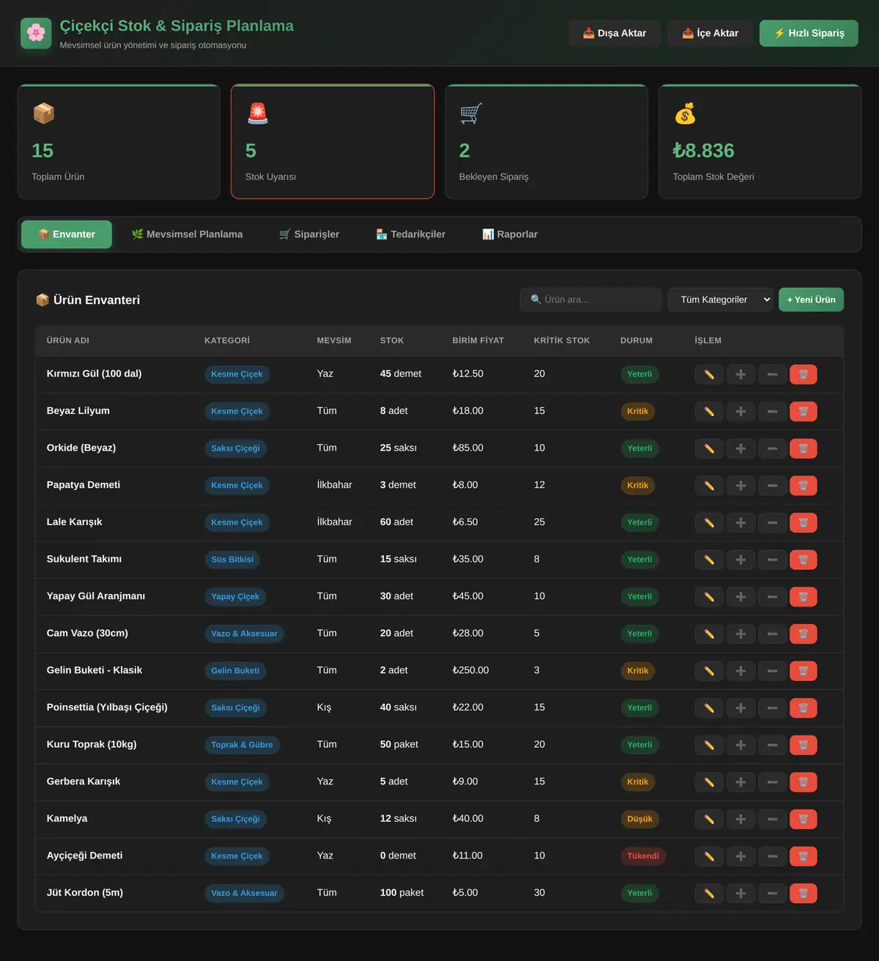The width and height of the screenshot is (879, 961).
Task: Start a Hızlı Sipariş quick order
Action: click(809, 33)
